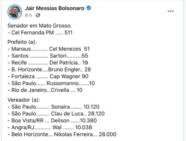Click the globe public audience icon

pyautogui.click(x=38, y=15)
